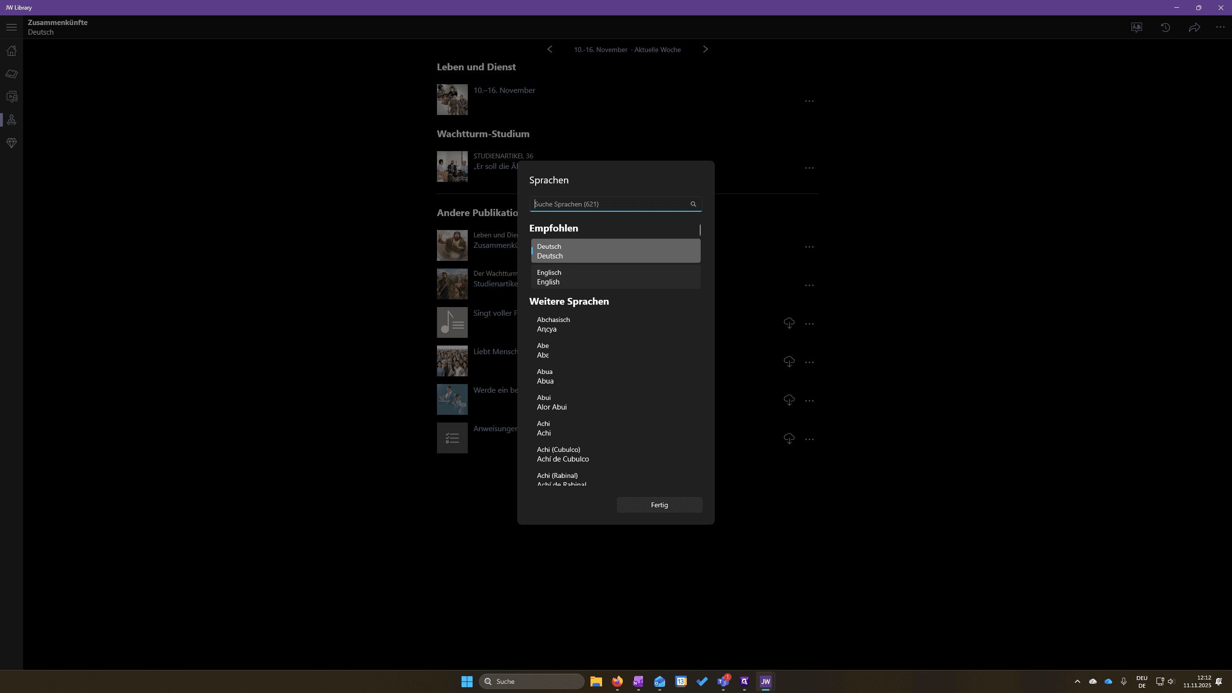The height and width of the screenshot is (693, 1232).
Task: Choose Abui language
Action: (616, 402)
